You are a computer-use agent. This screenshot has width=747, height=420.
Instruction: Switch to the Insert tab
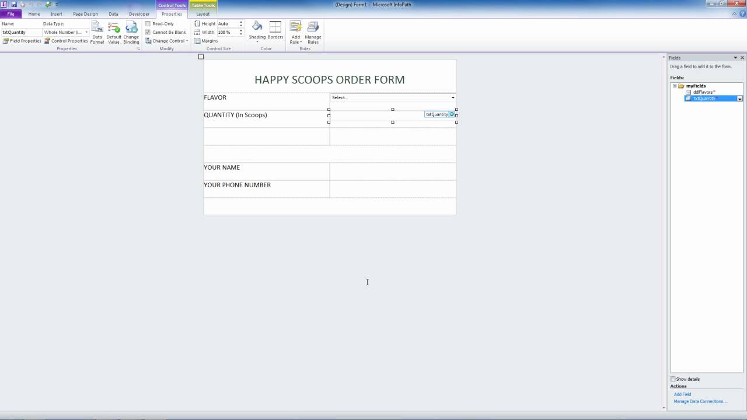(x=56, y=14)
